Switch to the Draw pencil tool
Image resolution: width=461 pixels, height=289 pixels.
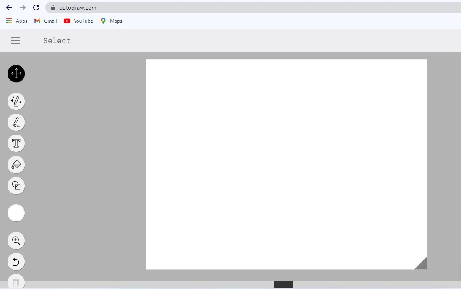coord(16,122)
